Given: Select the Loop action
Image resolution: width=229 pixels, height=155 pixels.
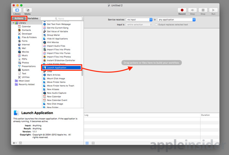Looking at the screenshot, I should click(49, 71).
